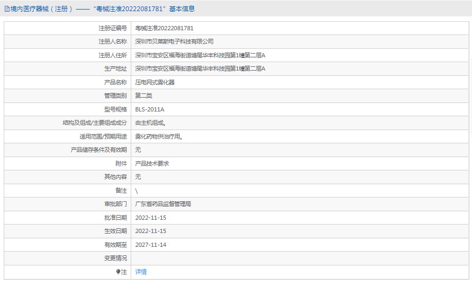Viewport: 472px width, 284px height.
Task: Select expiry date 2027-11-14
Action: [x=150, y=245]
